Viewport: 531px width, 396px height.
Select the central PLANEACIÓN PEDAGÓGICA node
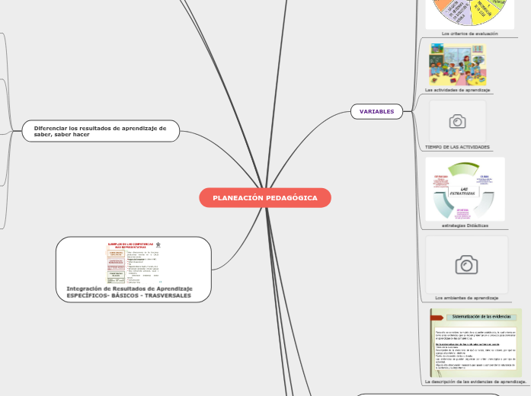point(265,198)
